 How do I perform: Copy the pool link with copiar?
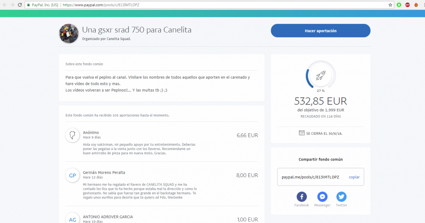(354, 177)
